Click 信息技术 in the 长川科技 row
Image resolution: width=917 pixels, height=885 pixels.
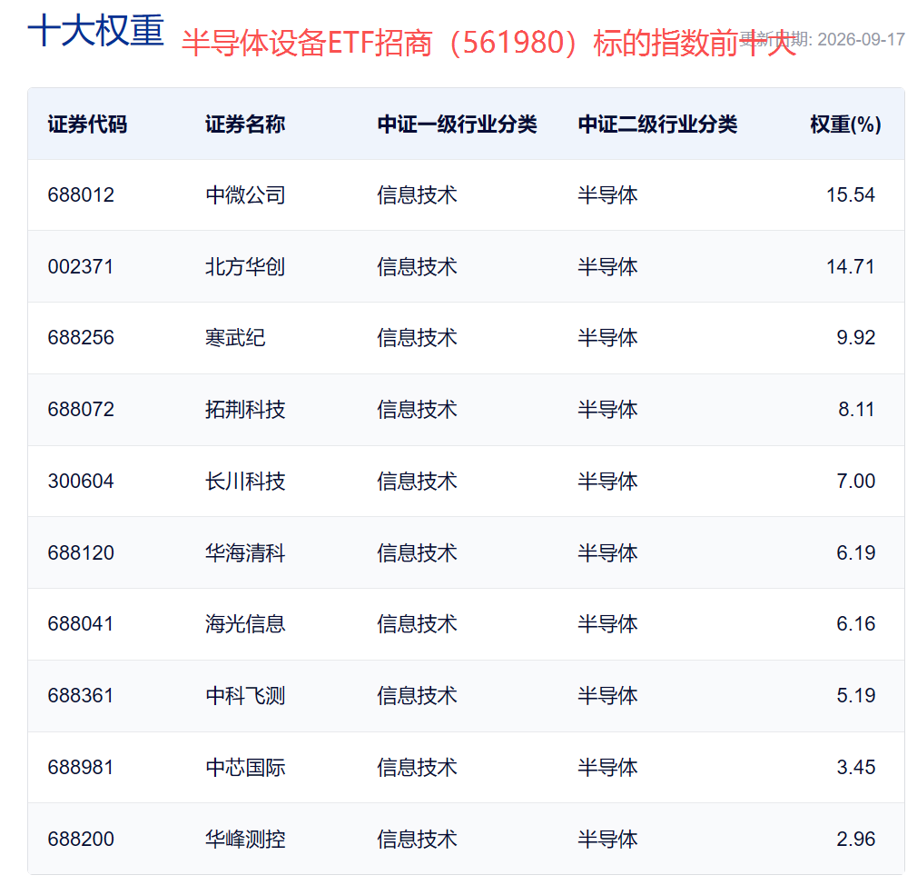point(417,482)
